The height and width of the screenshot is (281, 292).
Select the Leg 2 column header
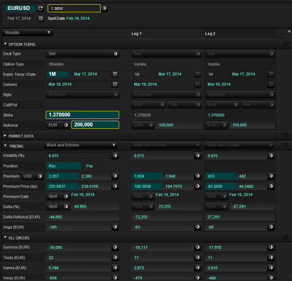click(210, 34)
